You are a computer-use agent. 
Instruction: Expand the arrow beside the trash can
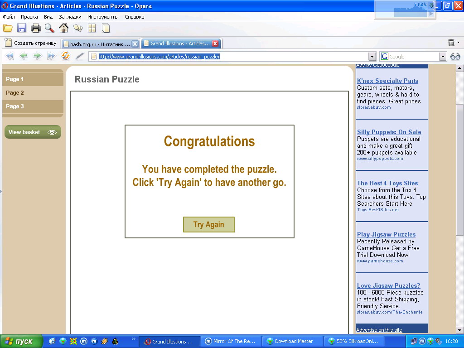click(x=458, y=43)
